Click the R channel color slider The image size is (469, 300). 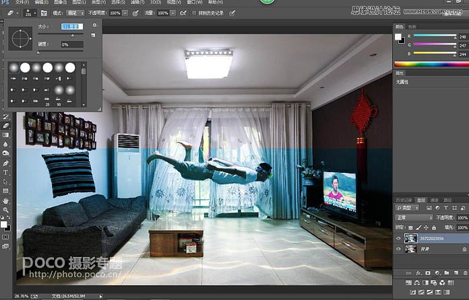tap(435, 36)
